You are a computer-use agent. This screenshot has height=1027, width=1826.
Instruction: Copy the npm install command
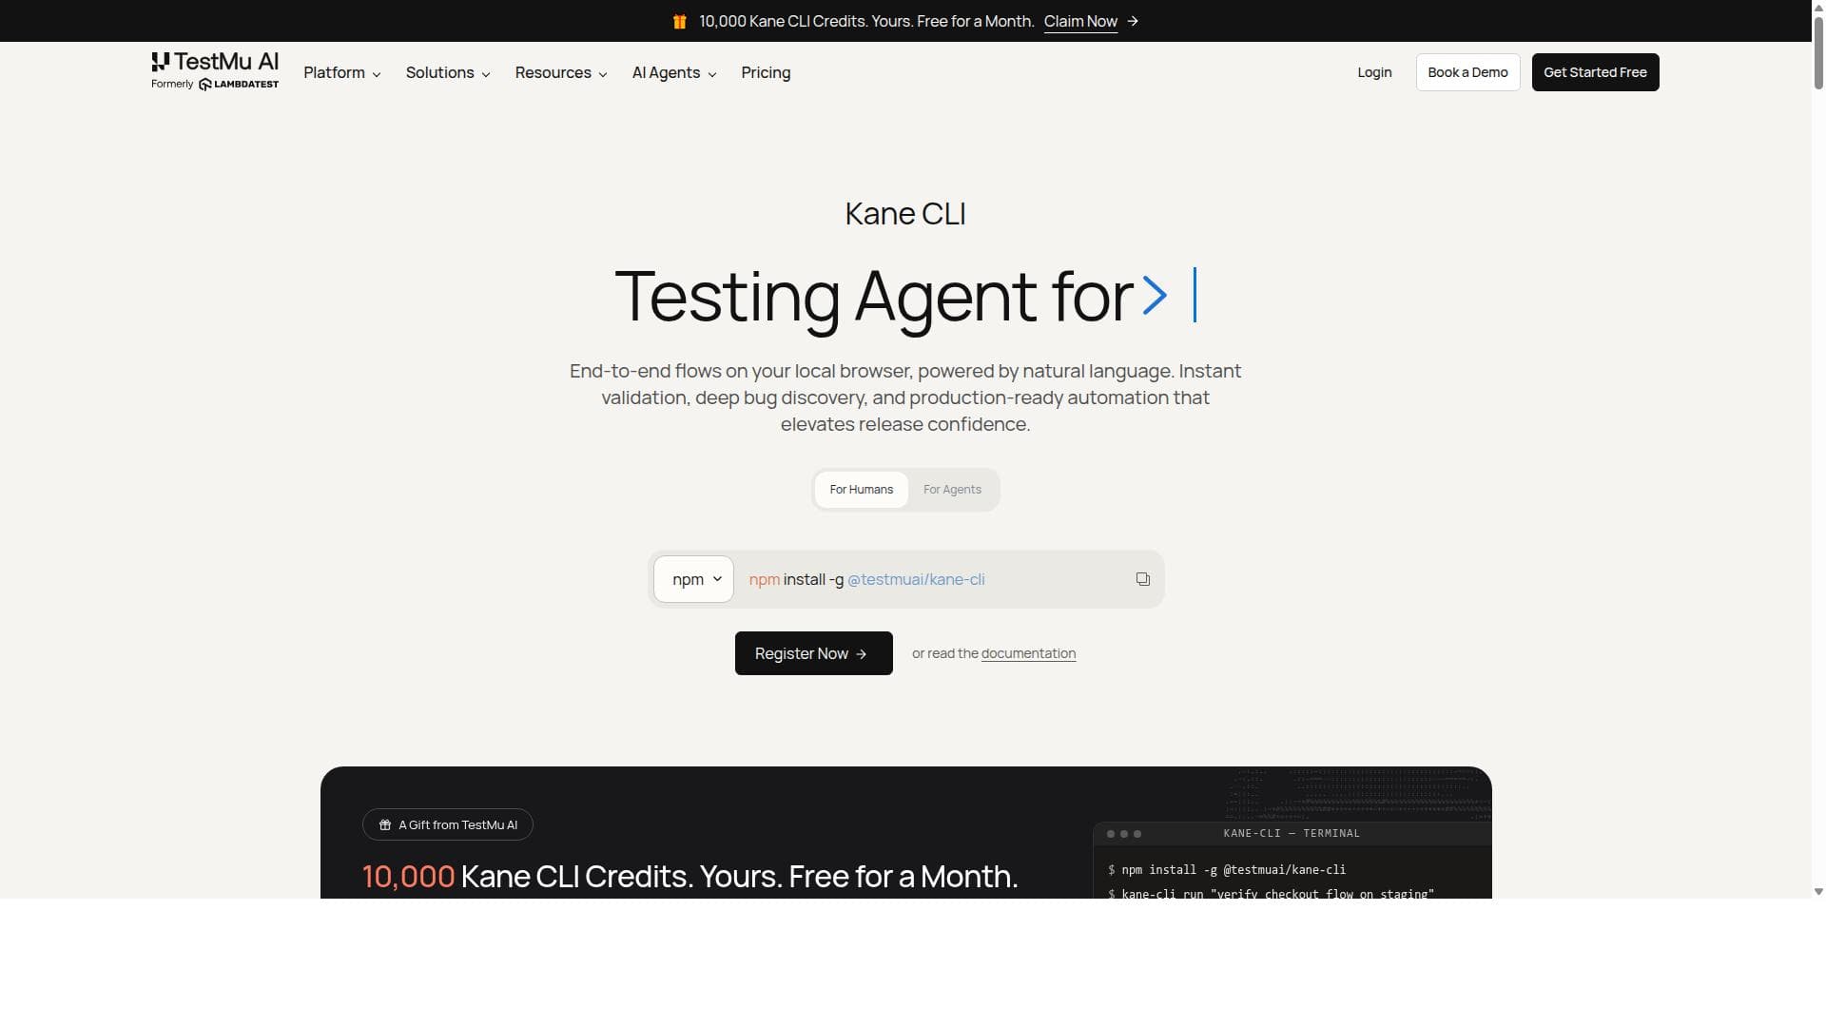pyautogui.click(x=1142, y=579)
